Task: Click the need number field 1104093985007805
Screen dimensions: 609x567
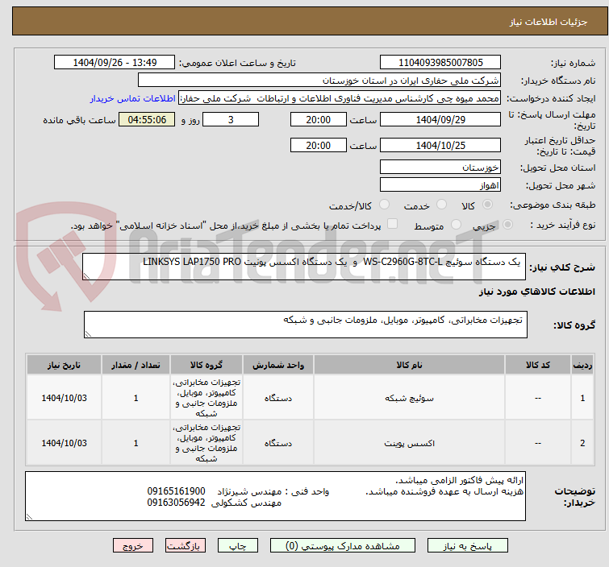Action: (440, 63)
